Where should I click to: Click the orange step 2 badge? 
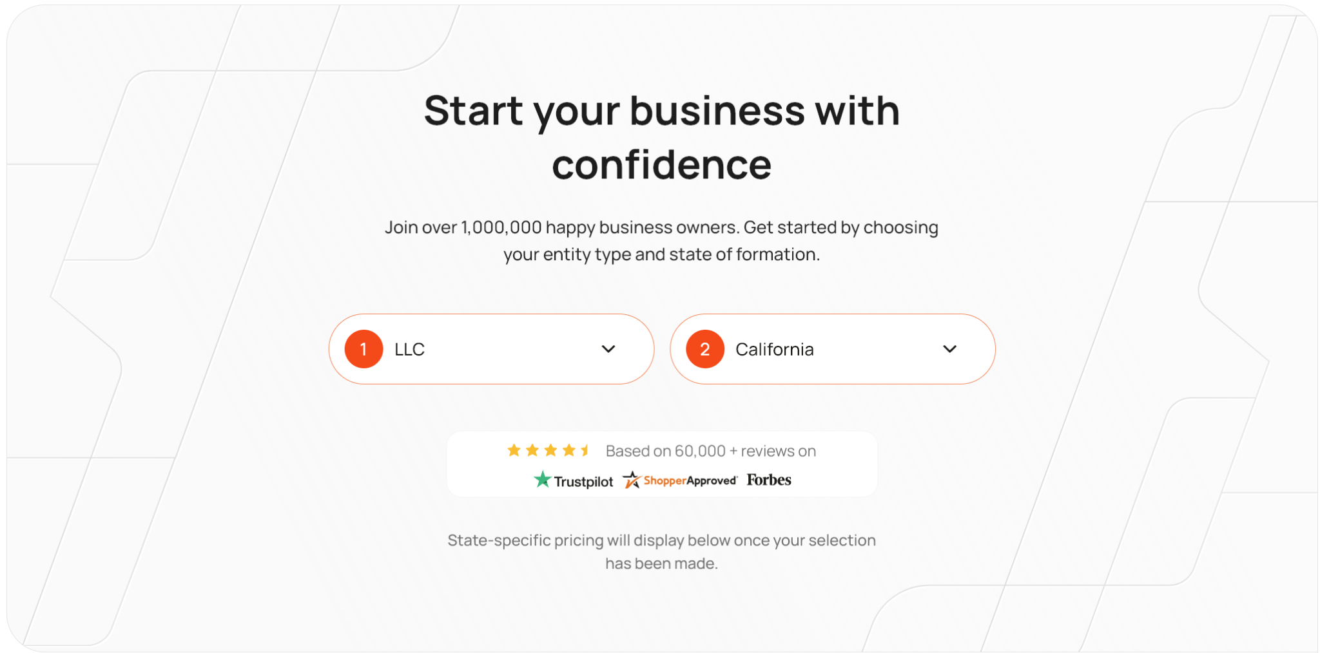tap(705, 348)
